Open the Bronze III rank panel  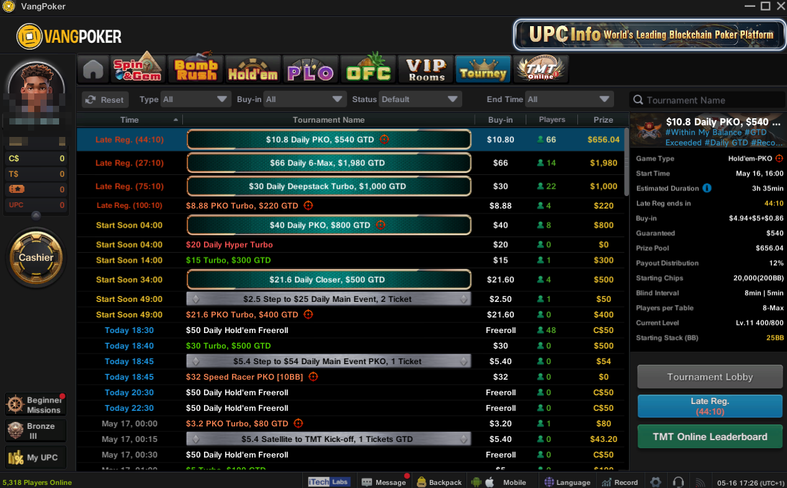click(36, 431)
